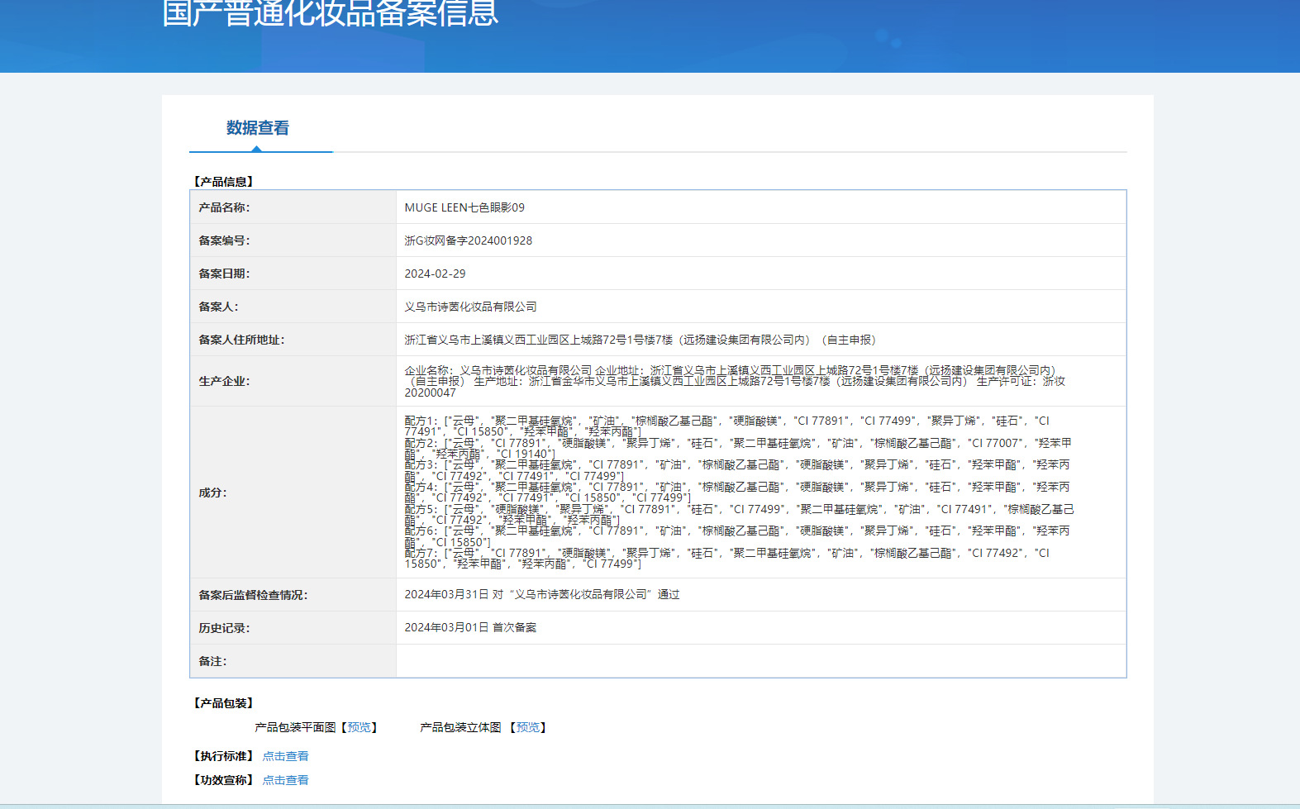Viewport: 1300px width, 809px height.
Task: Click the 备案后监督检查情况 row label
Action: tap(253, 595)
